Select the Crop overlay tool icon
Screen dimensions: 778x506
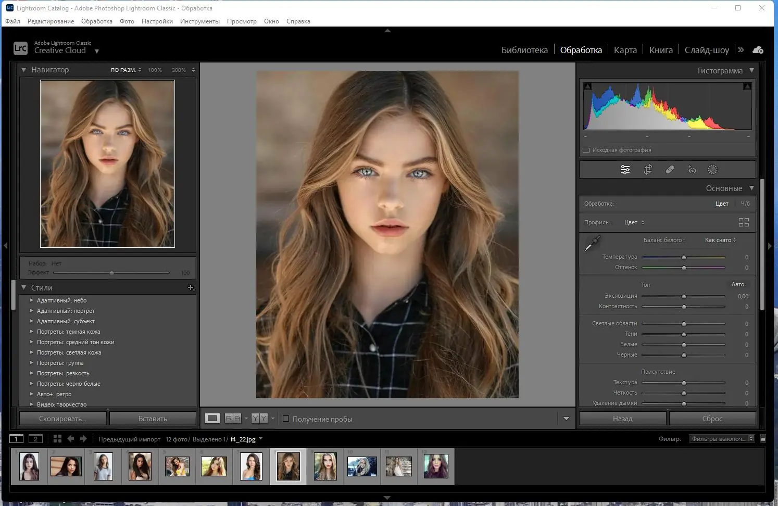648,170
